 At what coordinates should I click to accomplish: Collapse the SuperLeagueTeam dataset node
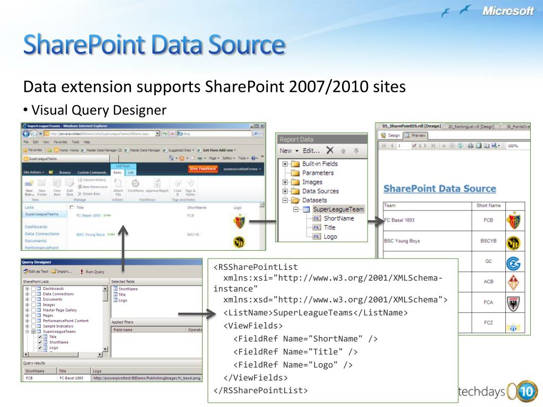[x=295, y=209]
